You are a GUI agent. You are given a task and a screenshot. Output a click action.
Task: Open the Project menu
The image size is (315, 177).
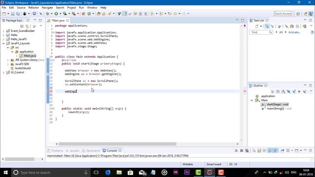[71, 8]
